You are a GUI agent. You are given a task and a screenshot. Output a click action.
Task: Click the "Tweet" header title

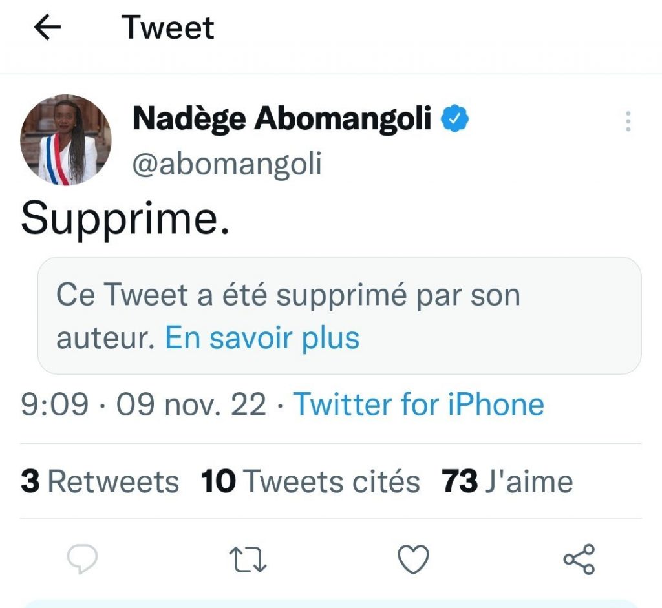168,28
